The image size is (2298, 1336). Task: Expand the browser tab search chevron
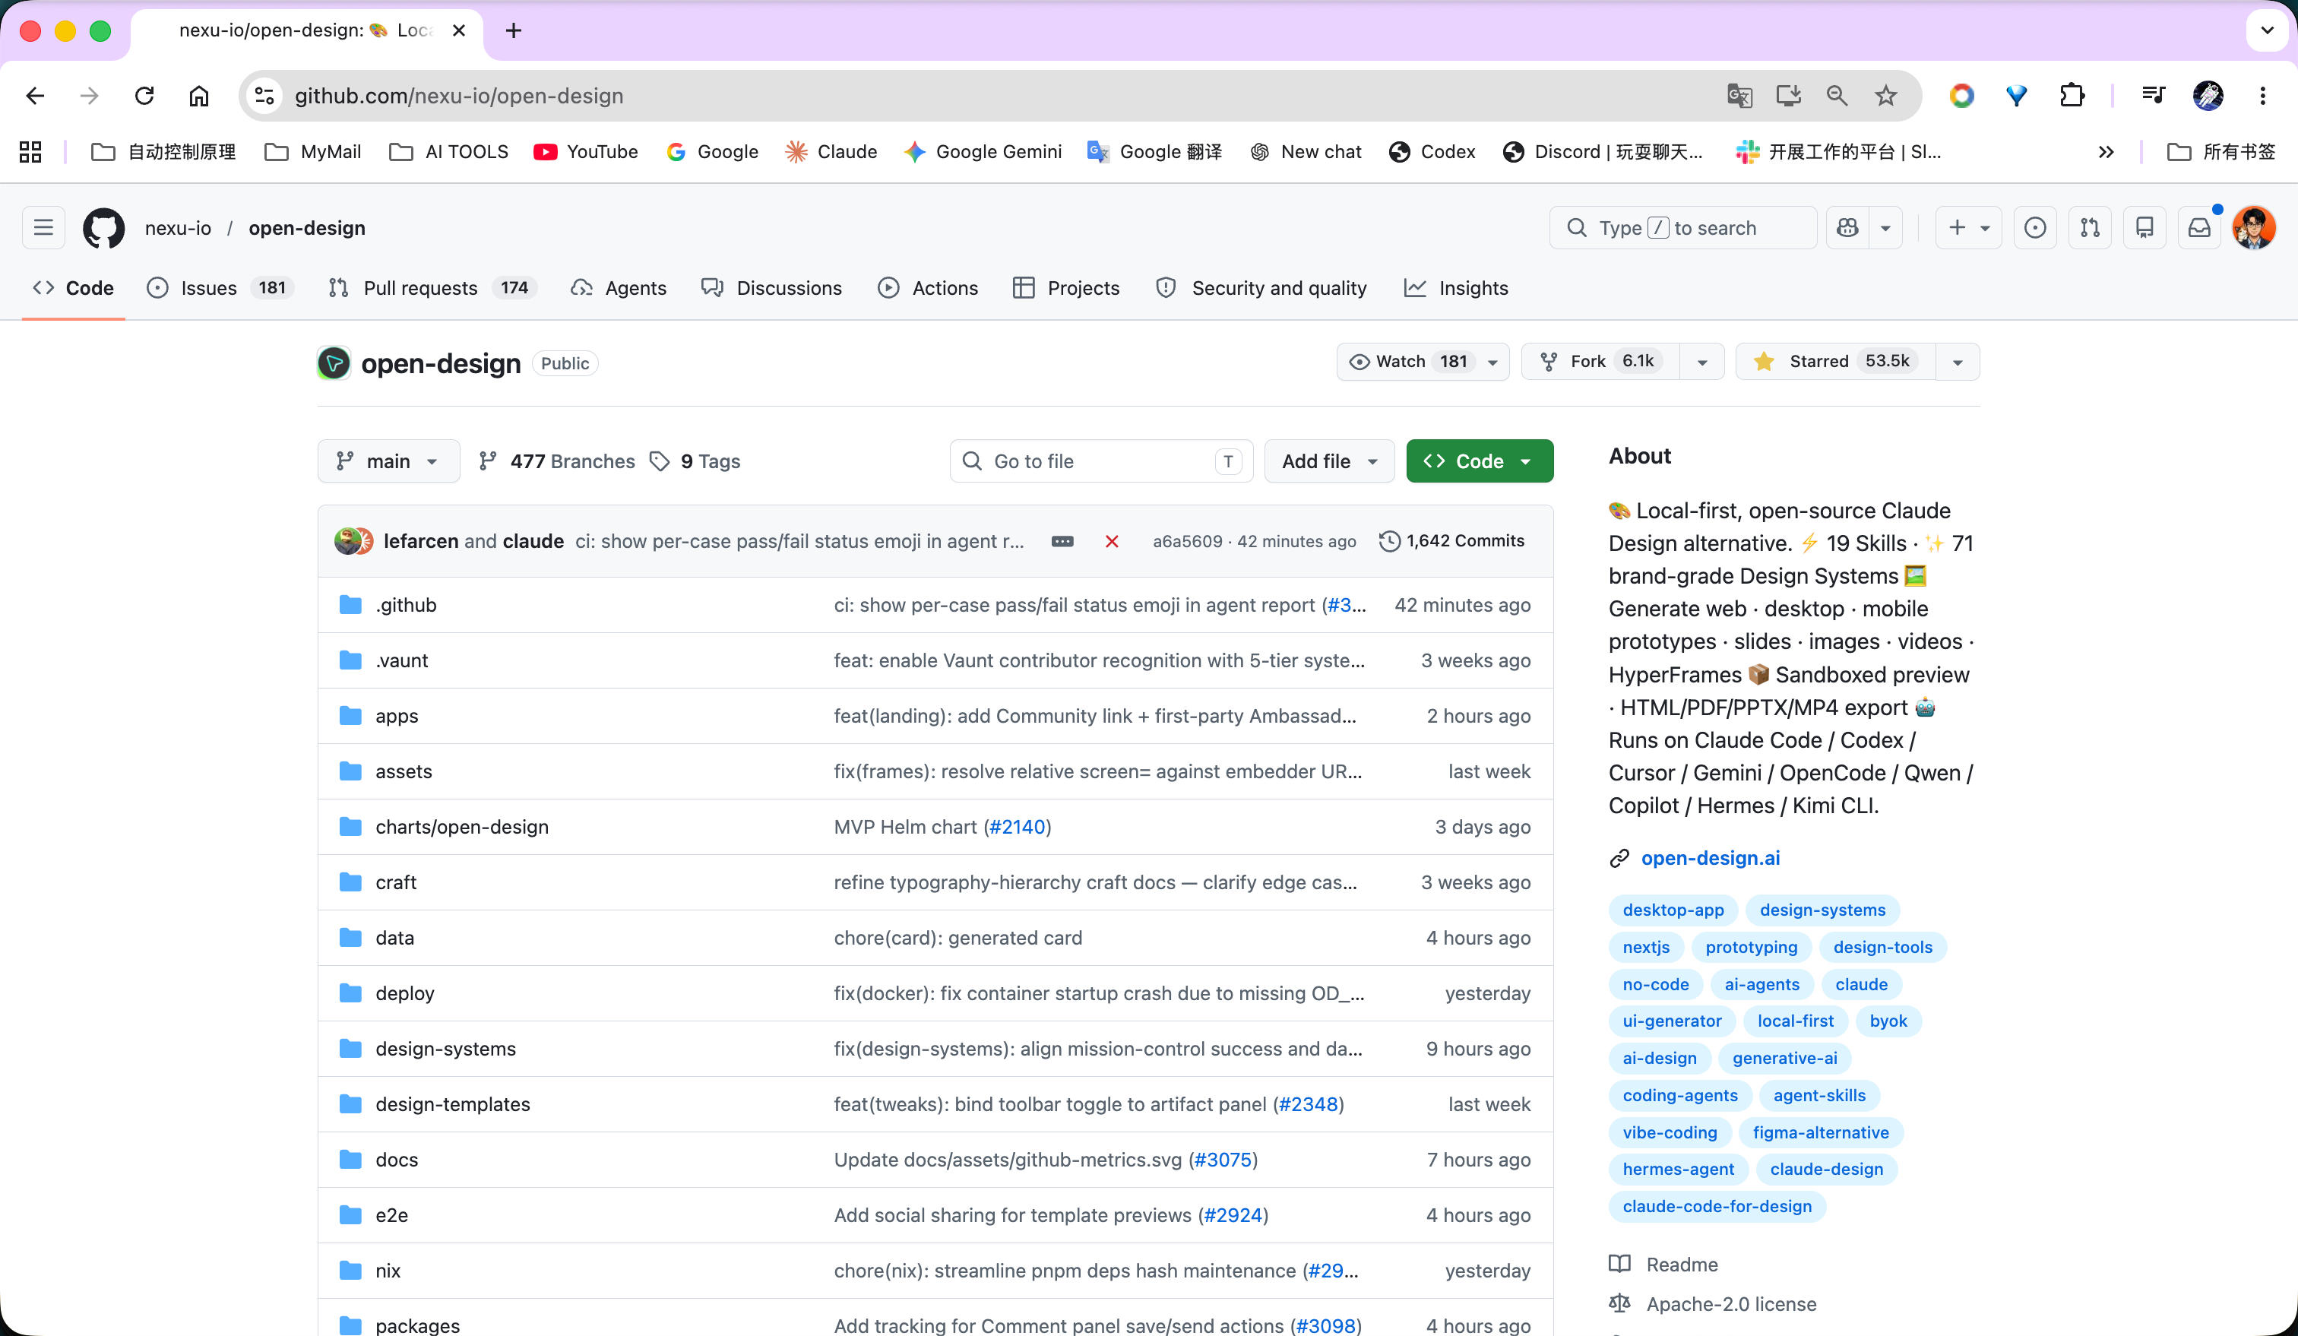pos(2267,31)
